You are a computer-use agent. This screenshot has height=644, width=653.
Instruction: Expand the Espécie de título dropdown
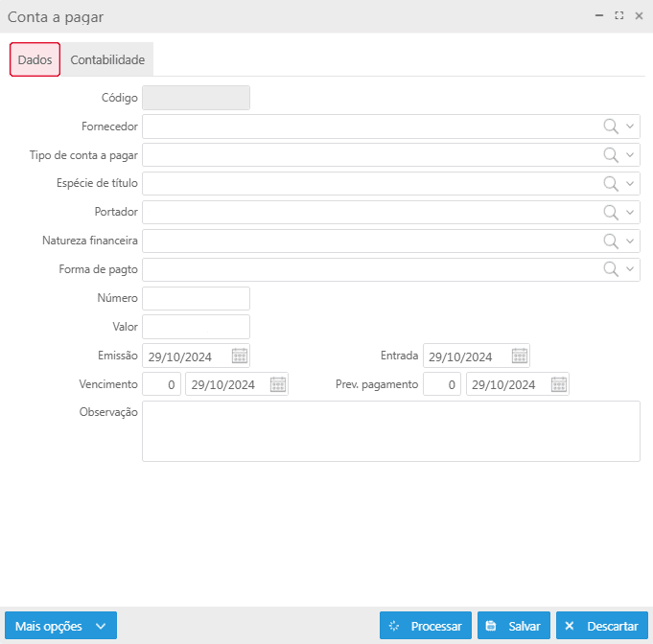[630, 184]
